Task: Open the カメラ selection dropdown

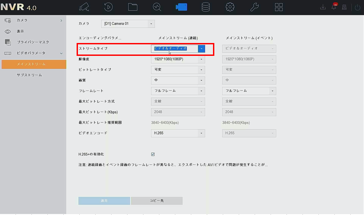Action: 128,24
